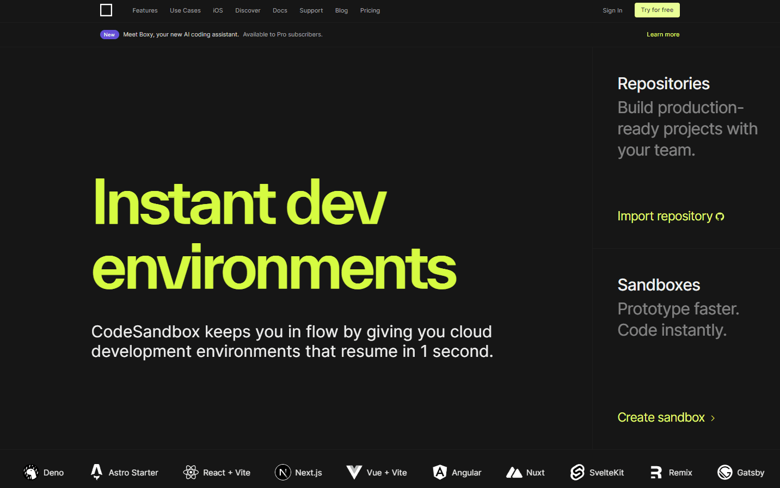Select the Remix template label

coord(680,473)
